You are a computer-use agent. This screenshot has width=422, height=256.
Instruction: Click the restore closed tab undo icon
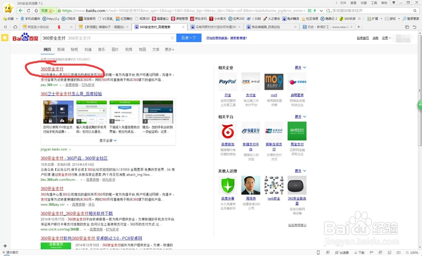pyautogui.click(x=414, y=27)
